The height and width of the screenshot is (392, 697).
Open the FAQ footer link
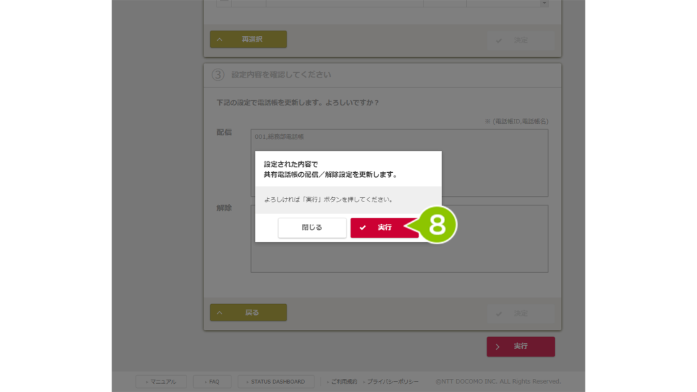tap(212, 381)
